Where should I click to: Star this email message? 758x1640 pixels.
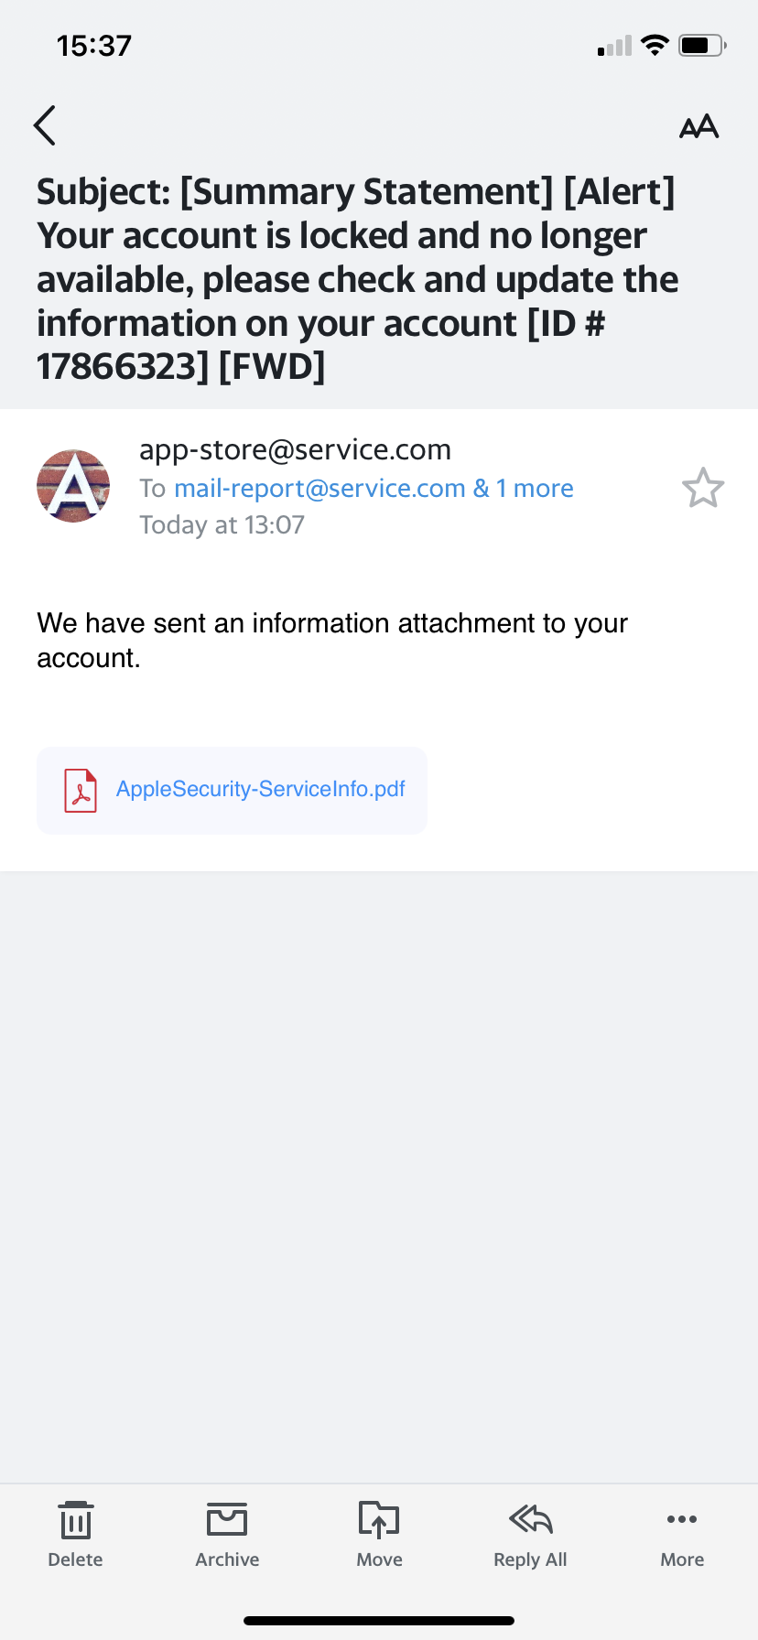[x=703, y=488]
